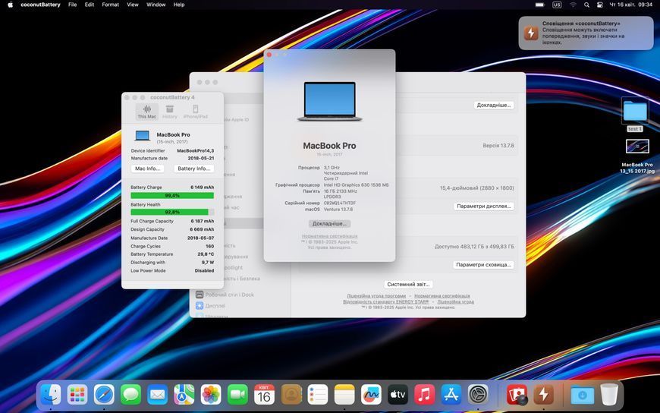Screen dimensions: 660x413
Task: Select MacBook Pro 13_15 2017.jpg on desktop
Action: pos(637,156)
